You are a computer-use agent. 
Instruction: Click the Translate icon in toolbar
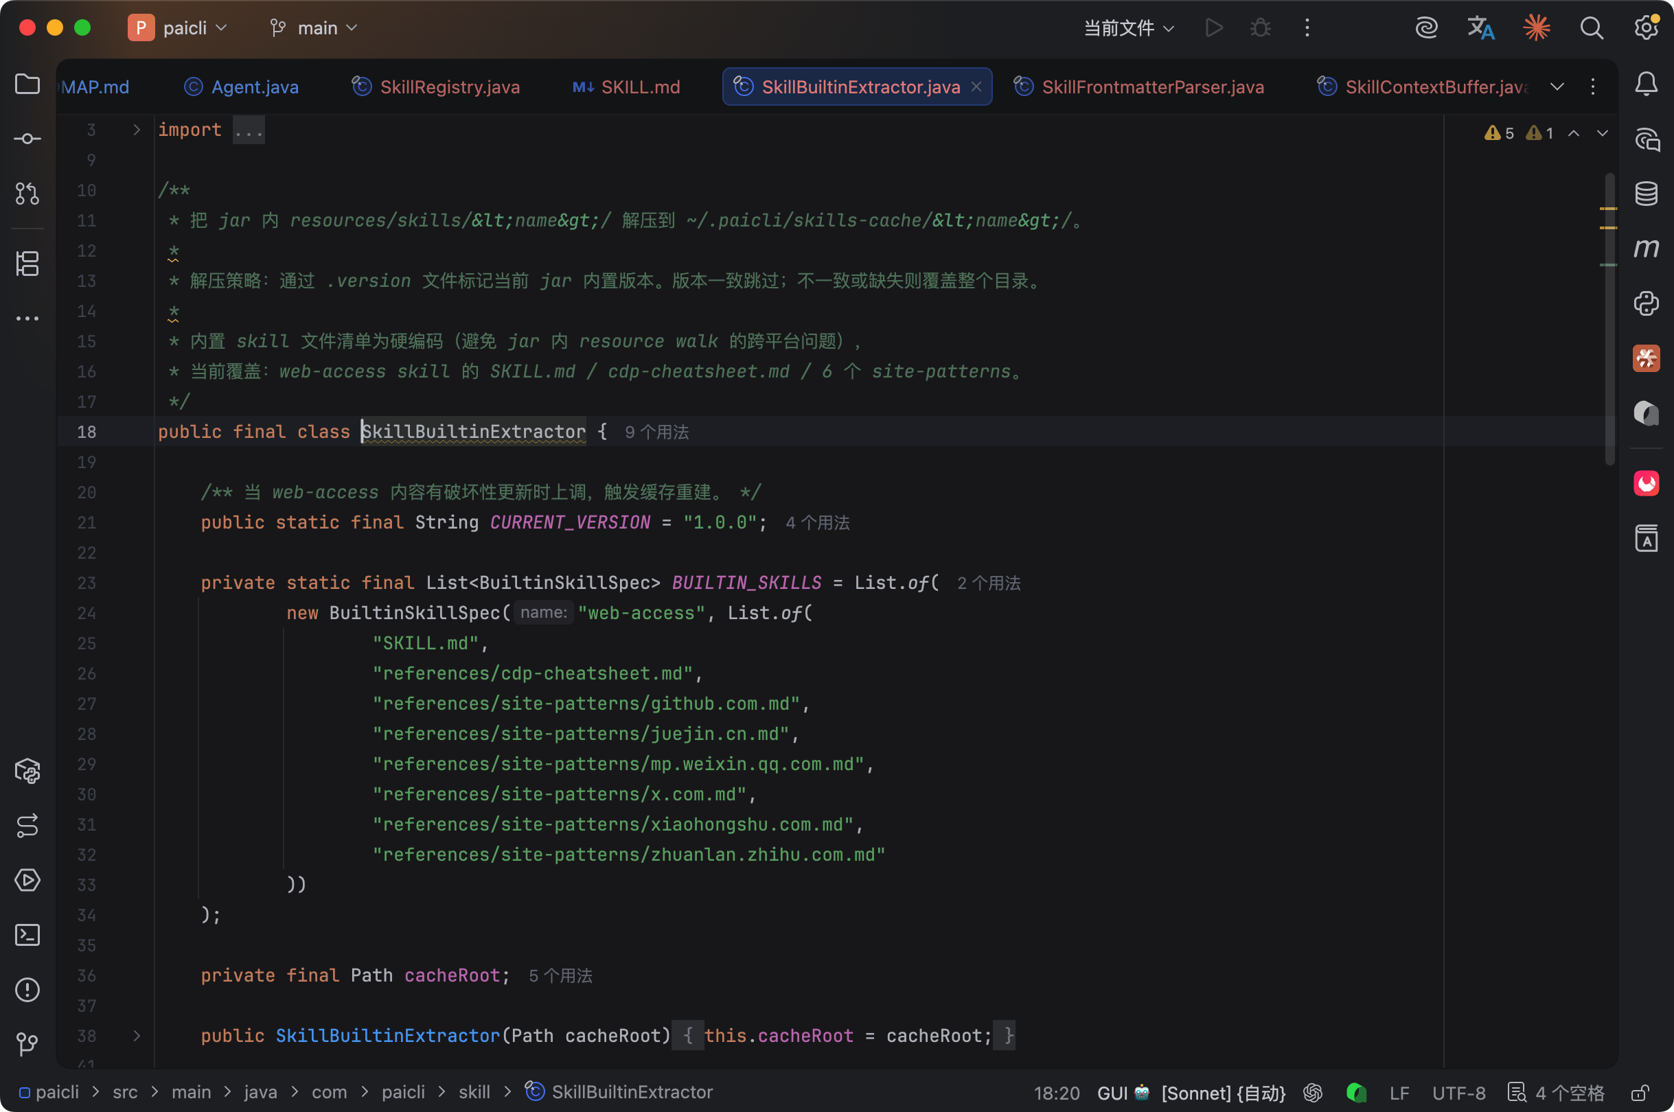pyautogui.click(x=1481, y=27)
